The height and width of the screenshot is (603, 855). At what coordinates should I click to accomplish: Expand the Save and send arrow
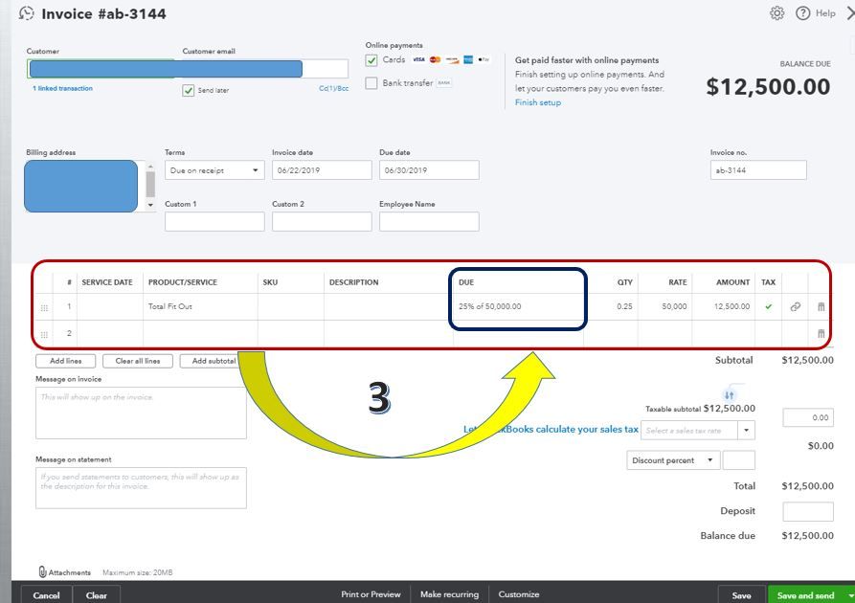coord(850,595)
